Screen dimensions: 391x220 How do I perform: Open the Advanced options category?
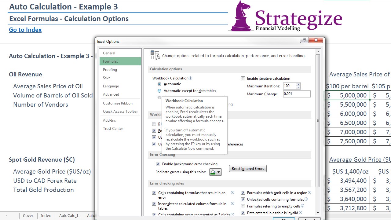(120, 94)
